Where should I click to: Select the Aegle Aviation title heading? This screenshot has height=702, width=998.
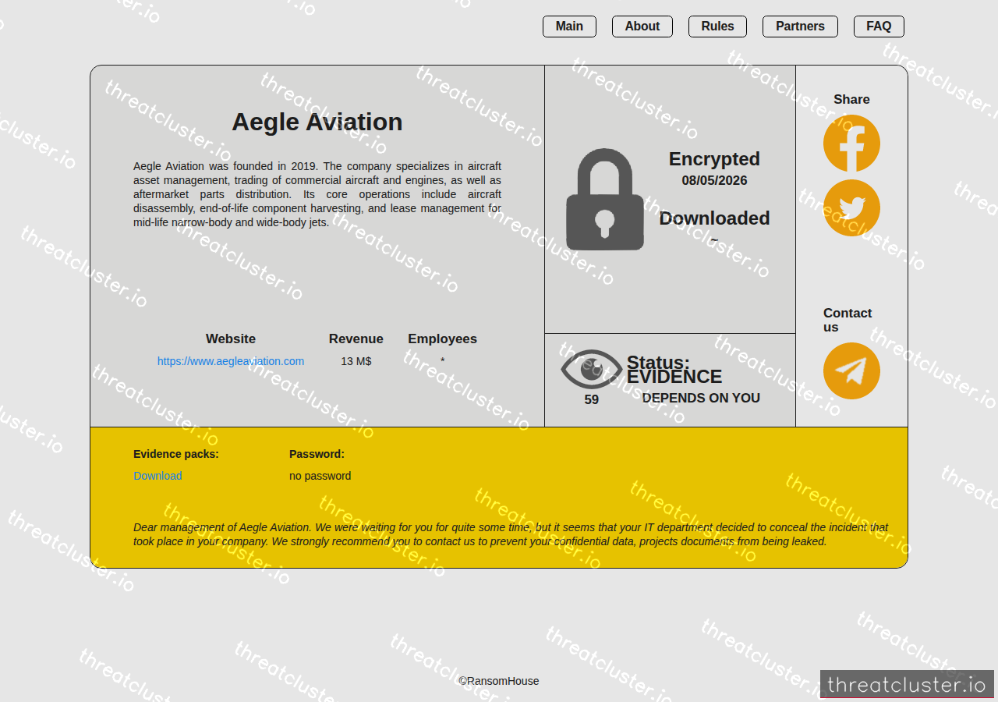[317, 122]
